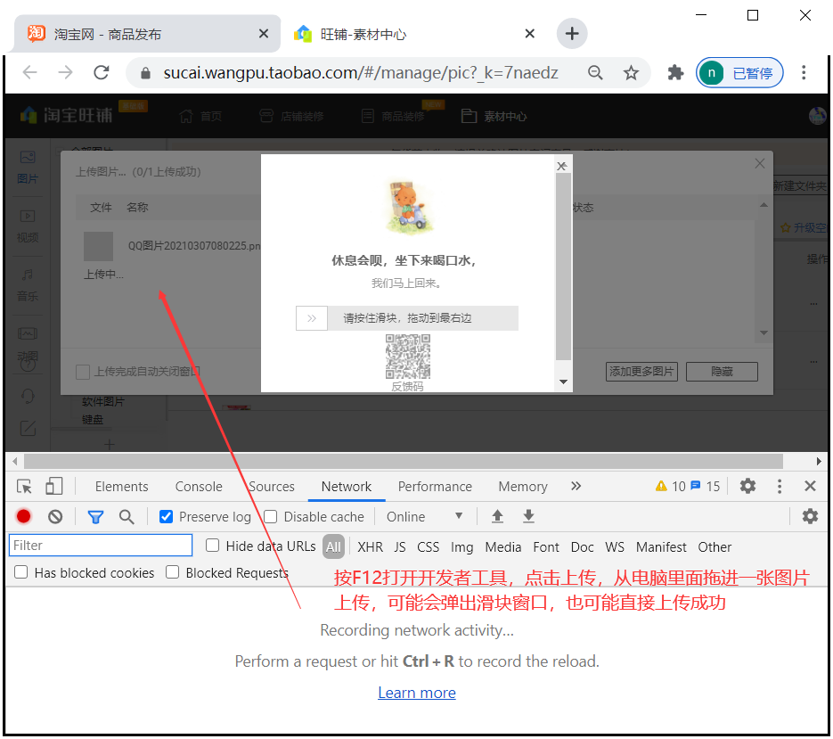This screenshot has height=739, width=833.
Task: Open DevTools settings gear
Action: (747, 487)
